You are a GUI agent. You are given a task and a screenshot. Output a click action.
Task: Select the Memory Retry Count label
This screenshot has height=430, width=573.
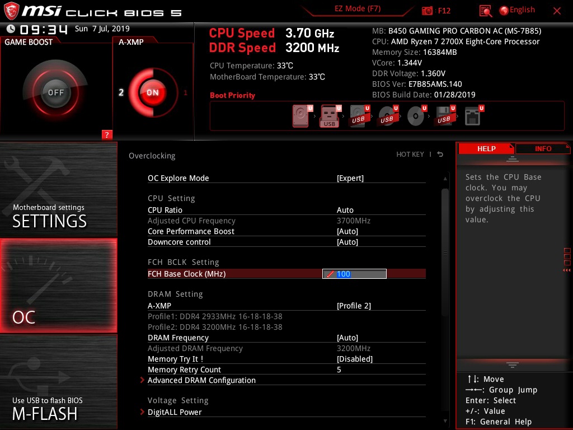coord(184,370)
